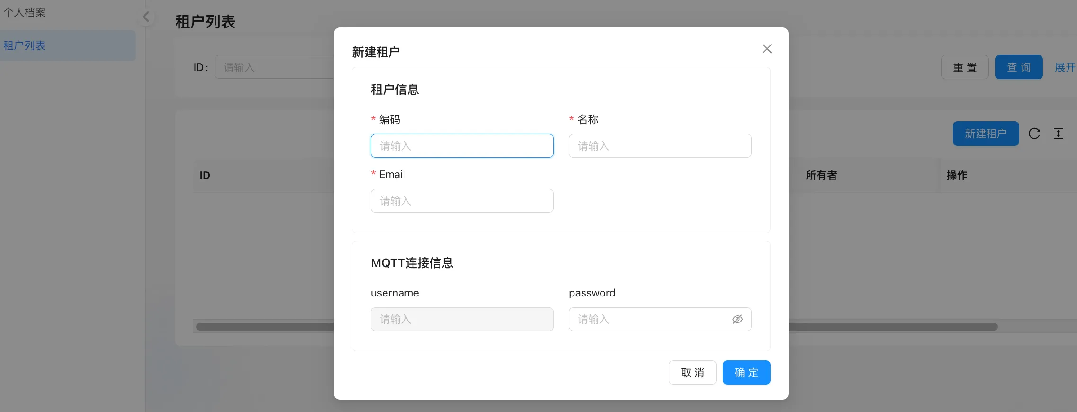
Task: Expand search filters via 展开 link
Action: 1065,67
